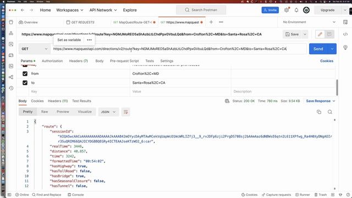The width and height of the screenshot is (352, 198).
Task: Uncheck the 'from' parameter checkbox
Action: 25,74
